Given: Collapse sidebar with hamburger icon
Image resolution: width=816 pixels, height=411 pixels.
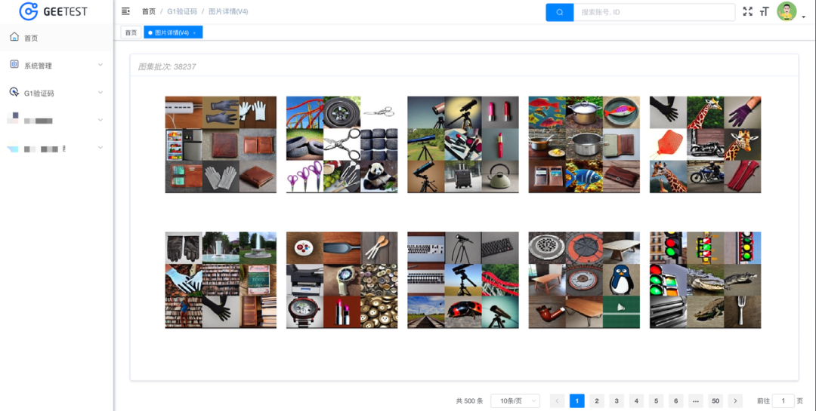Looking at the screenshot, I should pyautogui.click(x=125, y=11).
